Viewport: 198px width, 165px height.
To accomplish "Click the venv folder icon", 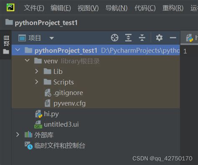I will coord(38,61).
